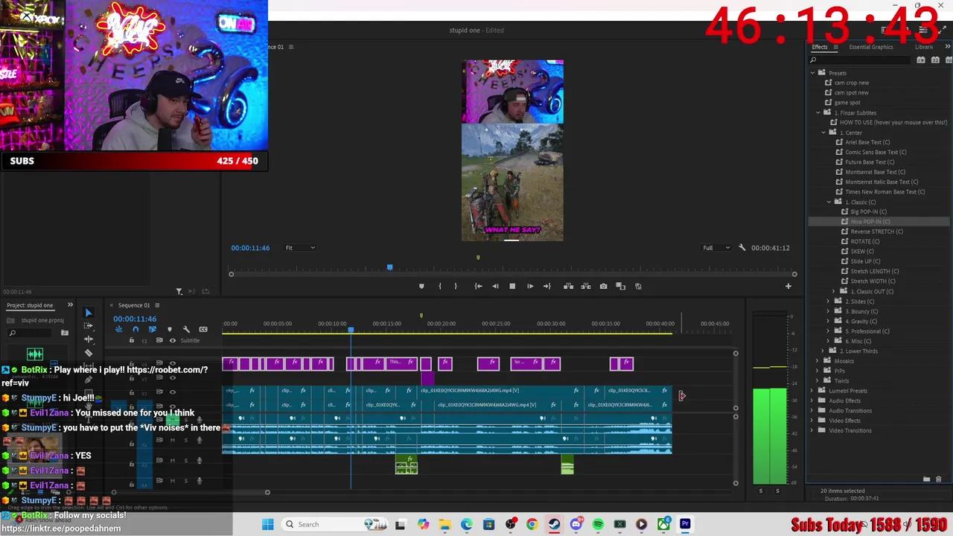The height and width of the screenshot is (536, 953).
Task: Mark In point in Program Monitor
Action: click(x=439, y=286)
